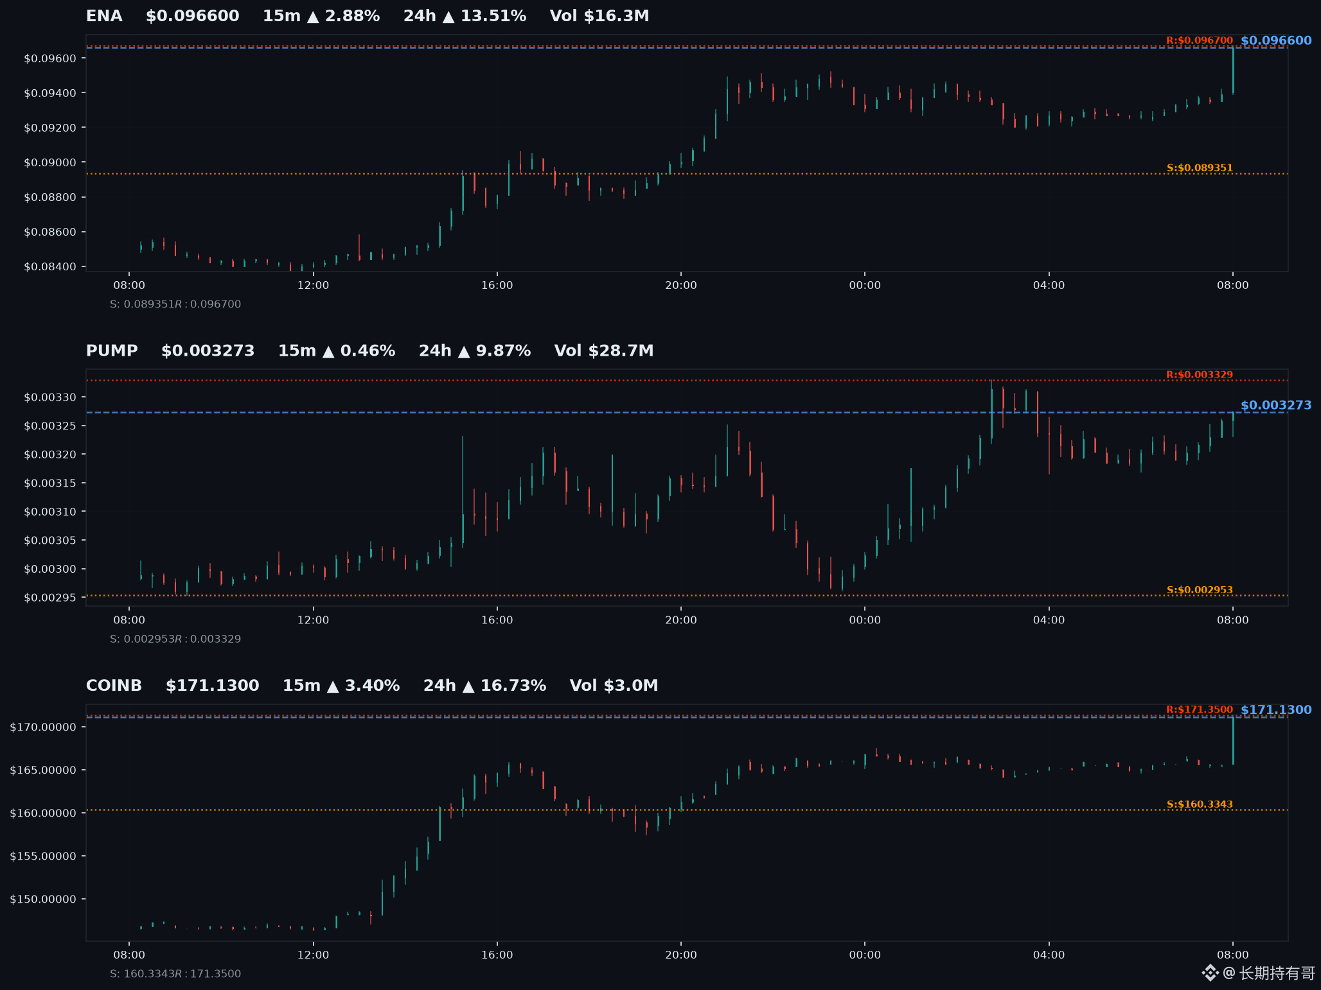This screenshot has width=1321, height=990.
Task: Click the 20:00 time tick under COINB chart
Action: 681,955
